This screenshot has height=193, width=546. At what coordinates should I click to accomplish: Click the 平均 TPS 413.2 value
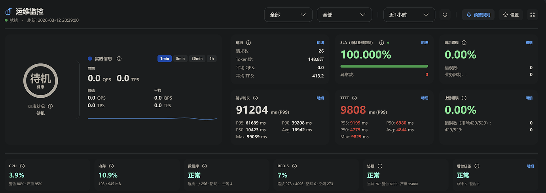click(318, 76)
